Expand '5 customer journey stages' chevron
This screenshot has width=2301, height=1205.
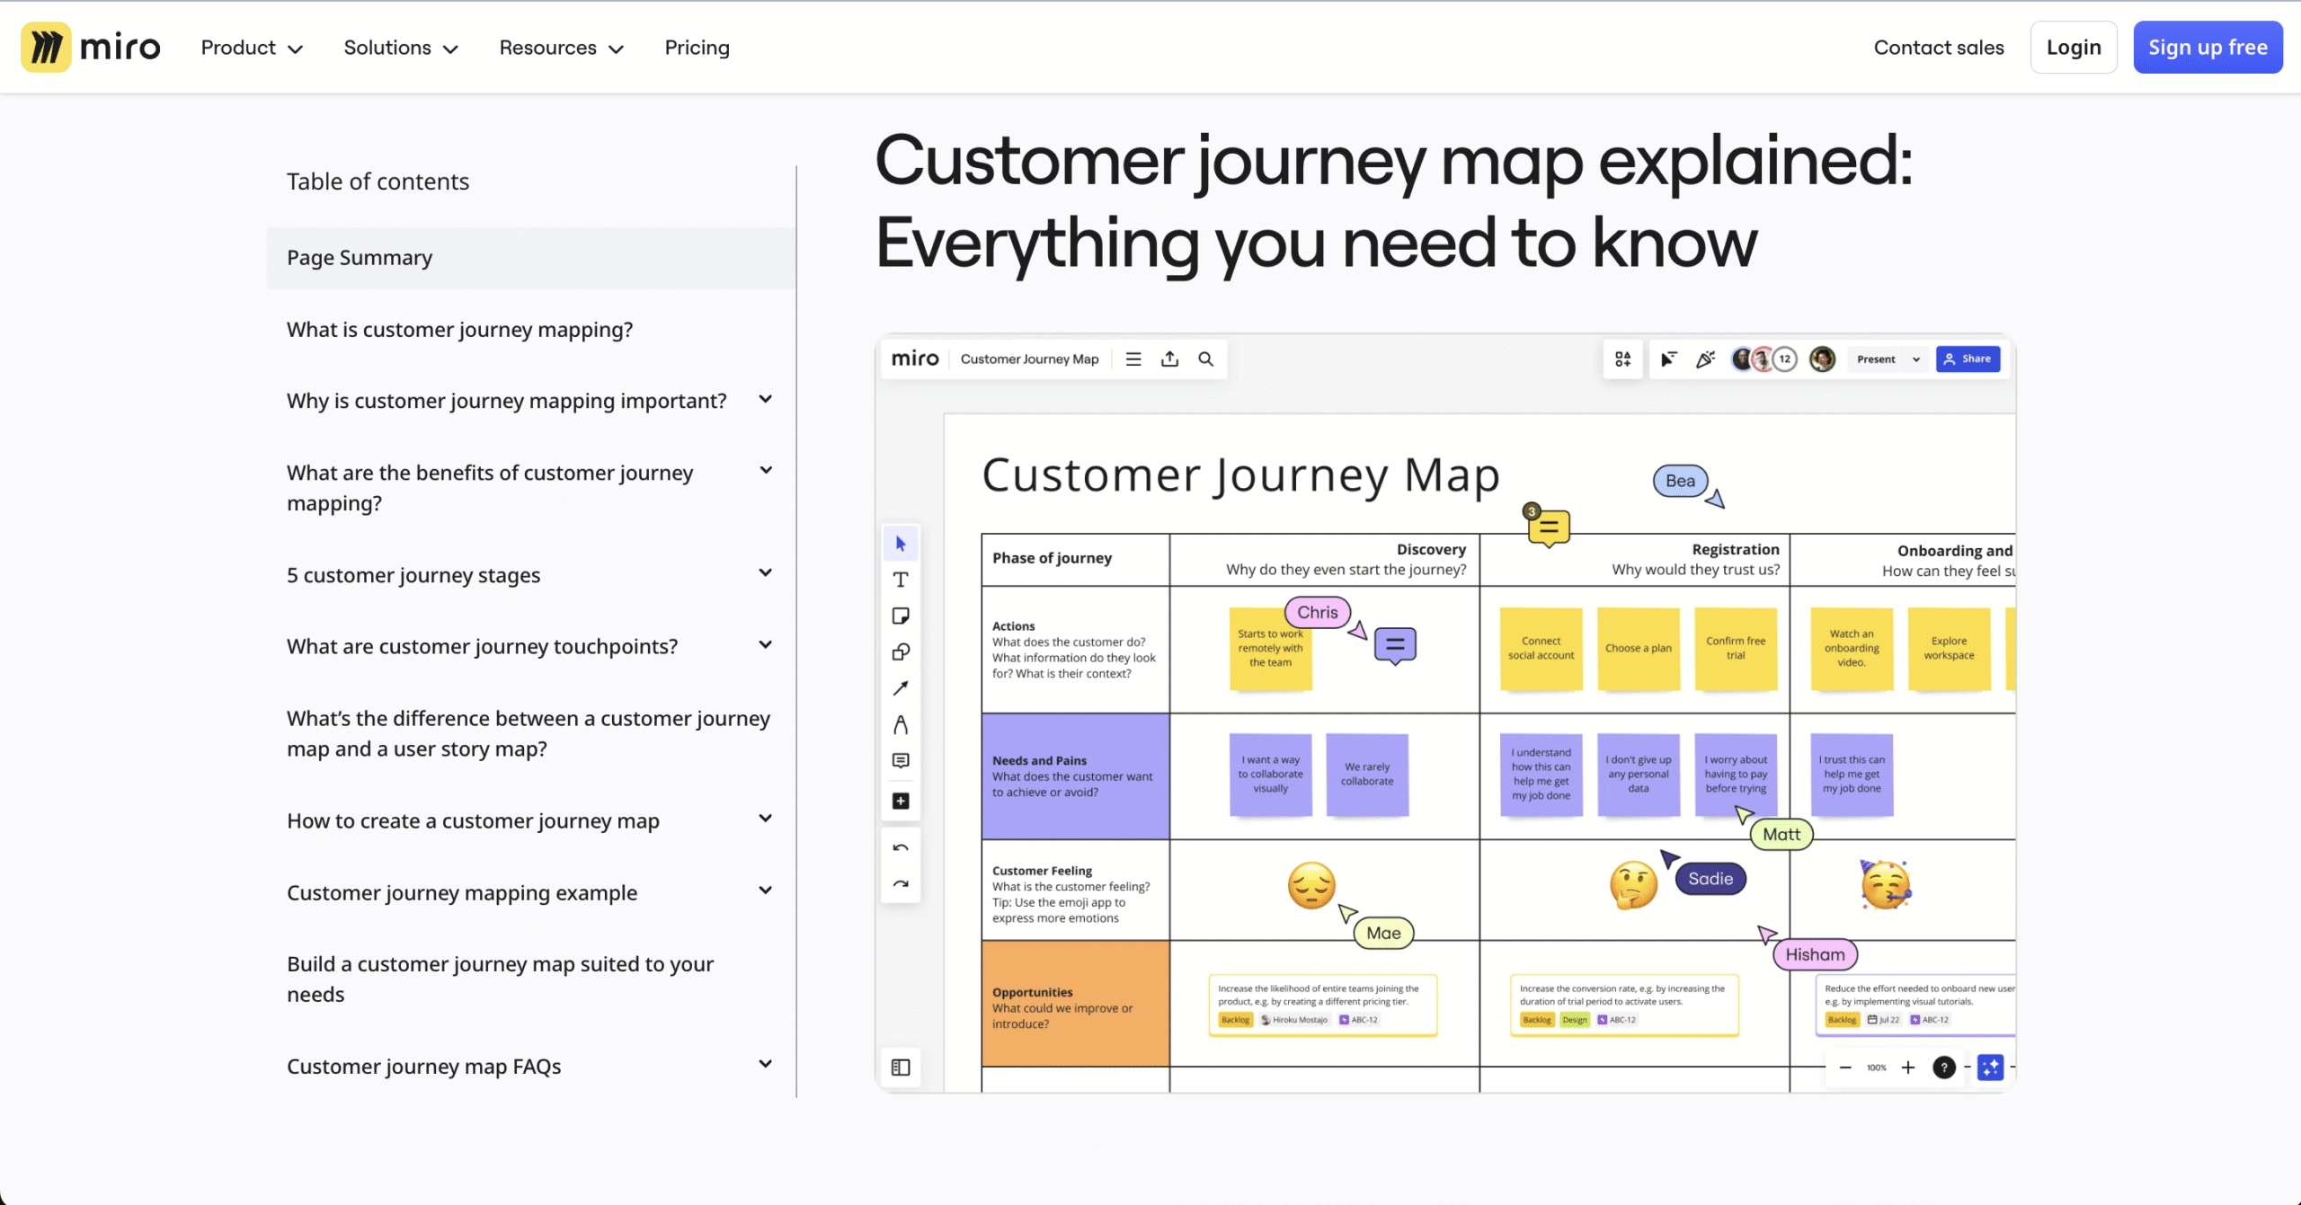click(x=765, y=573)
